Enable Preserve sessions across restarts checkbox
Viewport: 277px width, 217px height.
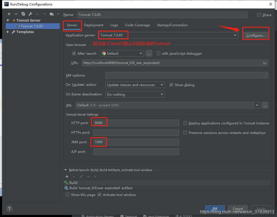click(185, 133)
